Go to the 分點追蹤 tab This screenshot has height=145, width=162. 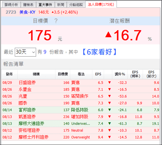(x=76, y=5)
